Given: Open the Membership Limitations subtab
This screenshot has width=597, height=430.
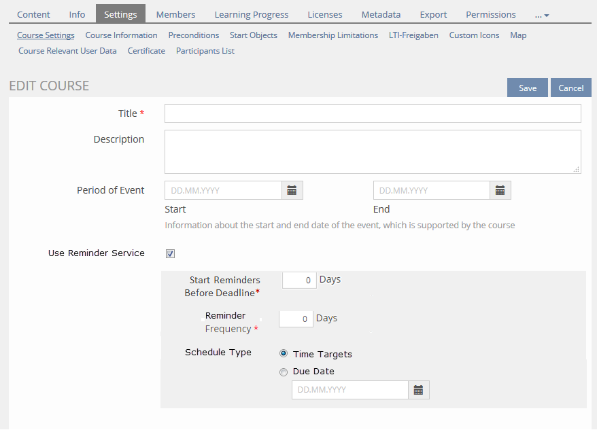Looking at the screenshot, I should (332, 35).
